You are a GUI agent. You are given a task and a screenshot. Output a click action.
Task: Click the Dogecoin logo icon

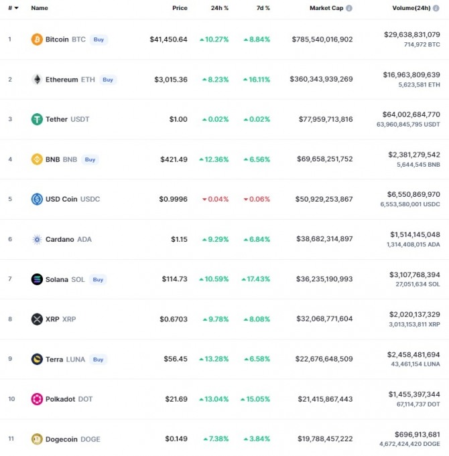37,439
